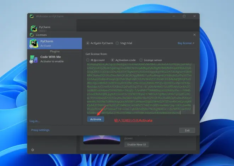Viewport: 234px width, 166px height.
Task: Open the Log in link
Action: click(x=35, y=121)
